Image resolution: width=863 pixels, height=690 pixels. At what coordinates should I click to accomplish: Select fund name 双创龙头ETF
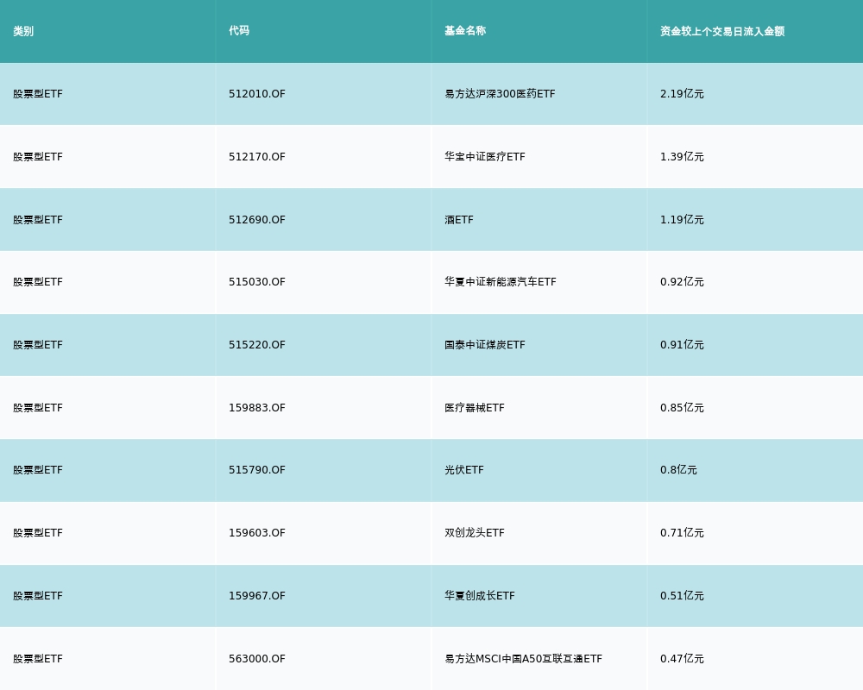coord(475,533)
